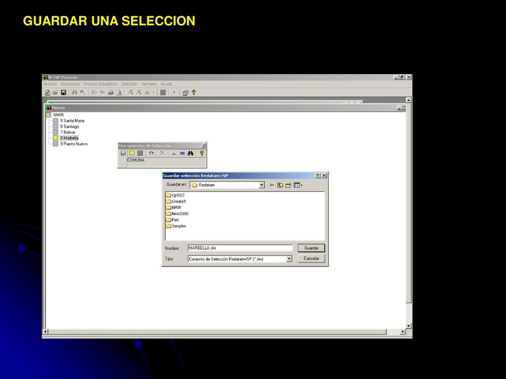The width and height of the screenshot is (506, 379).
Task: Open the view menu icon in save dialog
Action: pyautogui.click(x=298, y=186)
